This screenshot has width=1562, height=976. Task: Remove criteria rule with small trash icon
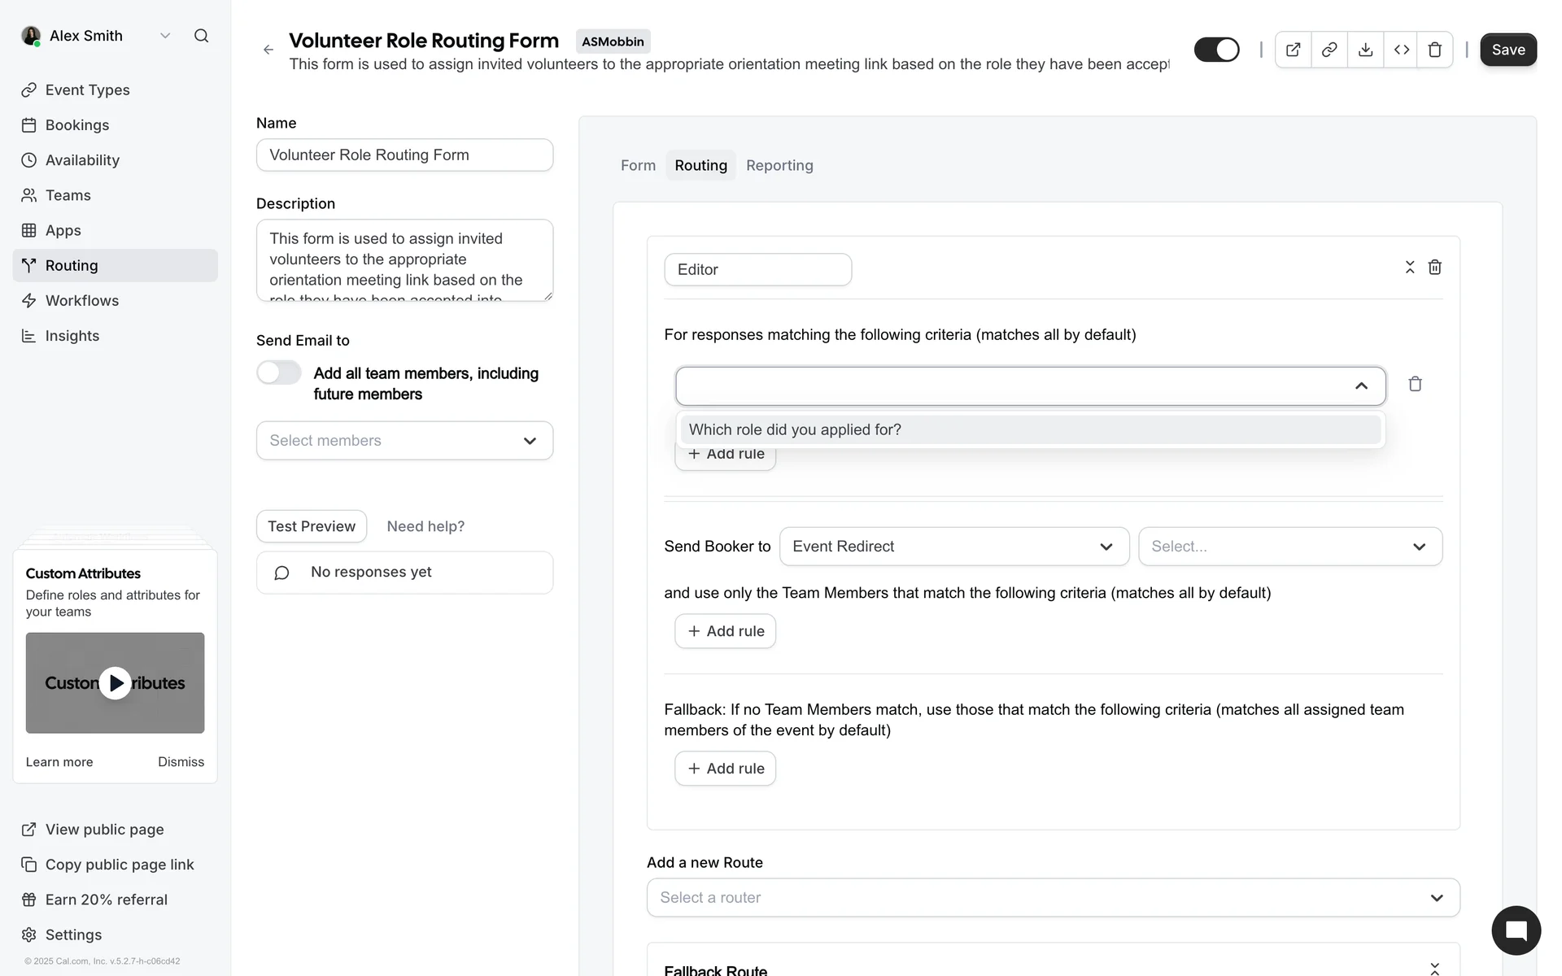click(1415, 384)
